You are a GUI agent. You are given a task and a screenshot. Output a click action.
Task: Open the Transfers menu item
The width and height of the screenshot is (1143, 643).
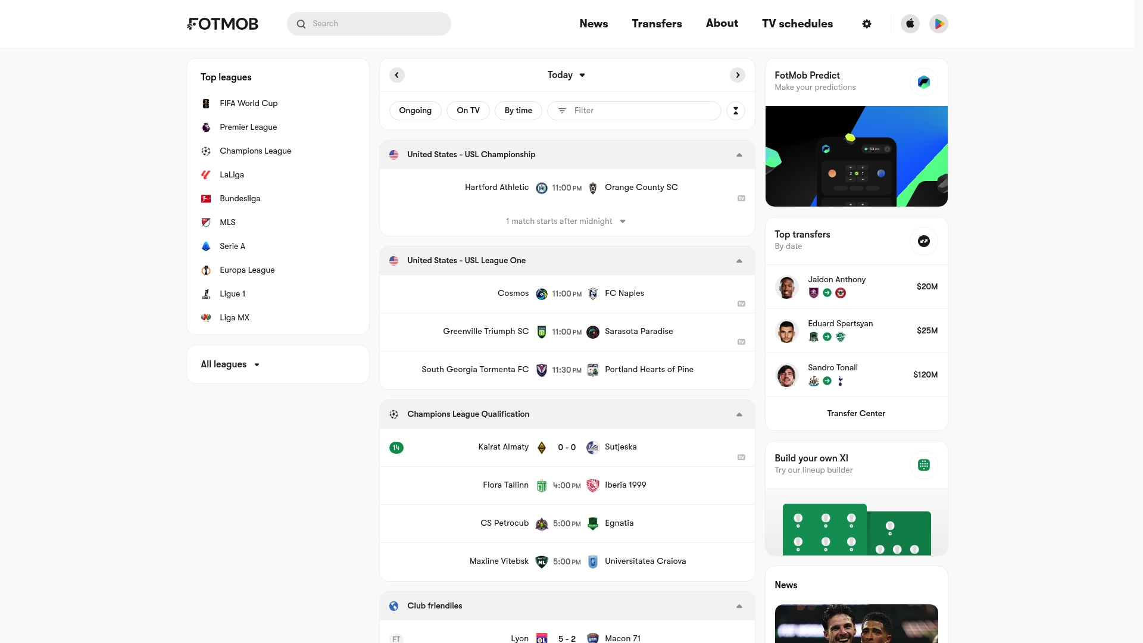tap(657, 24)
